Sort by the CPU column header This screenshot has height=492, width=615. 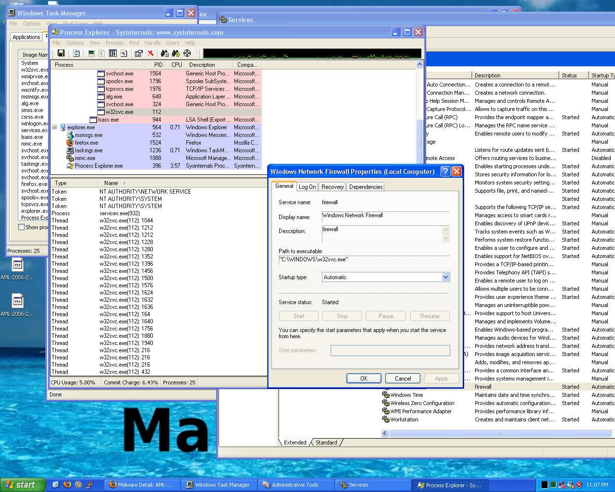pos(176,65)
